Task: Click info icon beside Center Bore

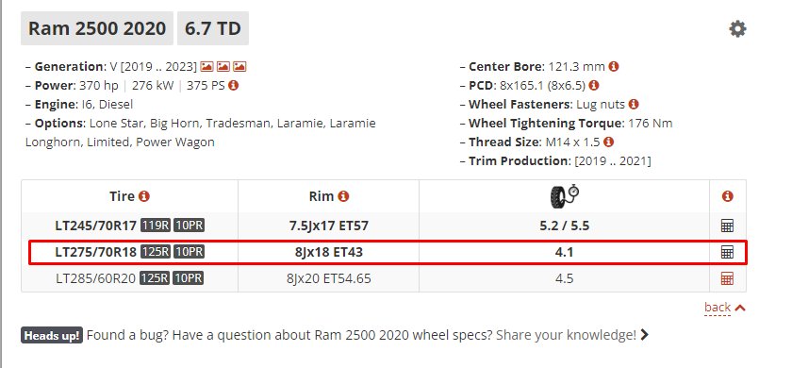Action: tap(614, 66)
